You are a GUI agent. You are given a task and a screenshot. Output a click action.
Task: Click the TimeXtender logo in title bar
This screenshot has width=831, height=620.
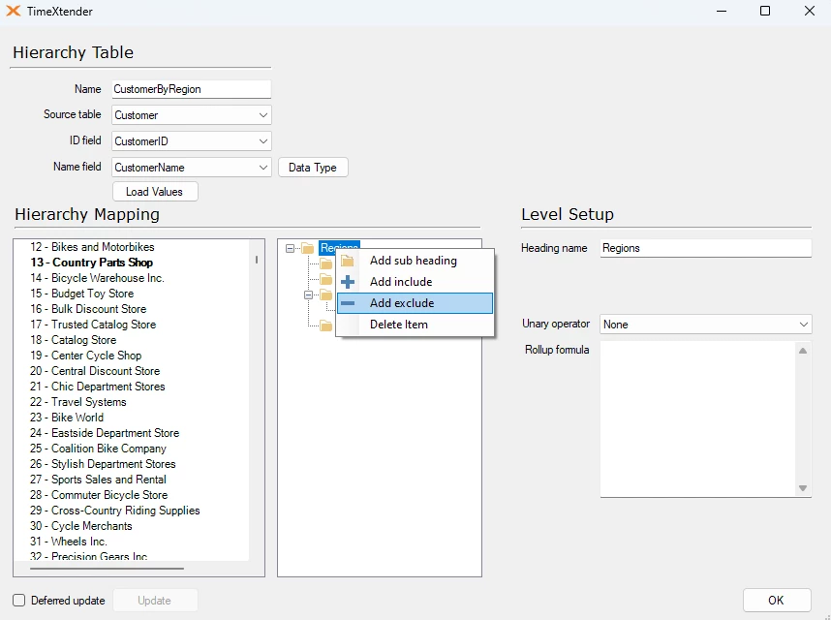(14, 11)
